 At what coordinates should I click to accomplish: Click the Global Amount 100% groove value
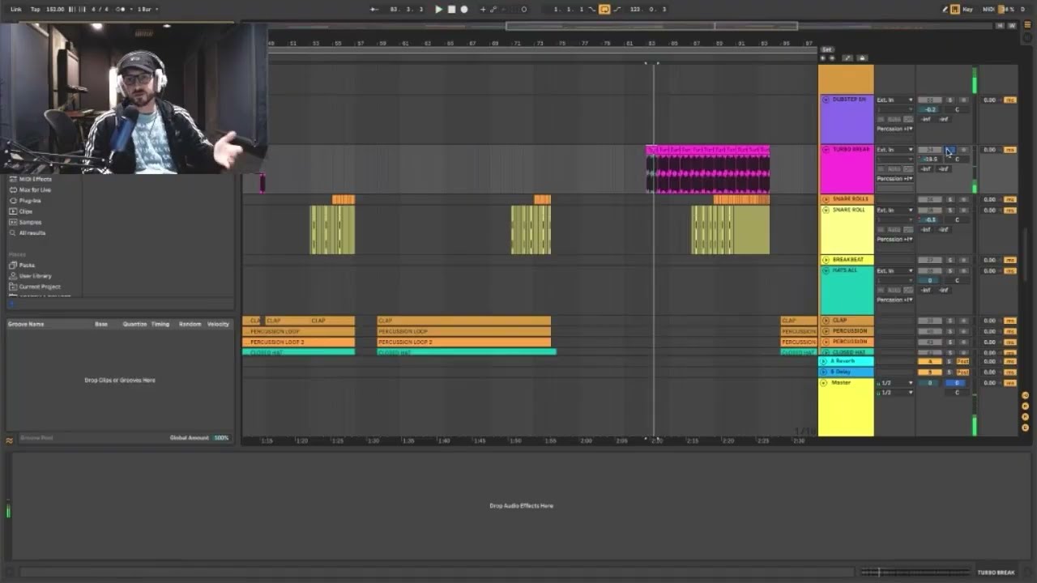[221, 438]
